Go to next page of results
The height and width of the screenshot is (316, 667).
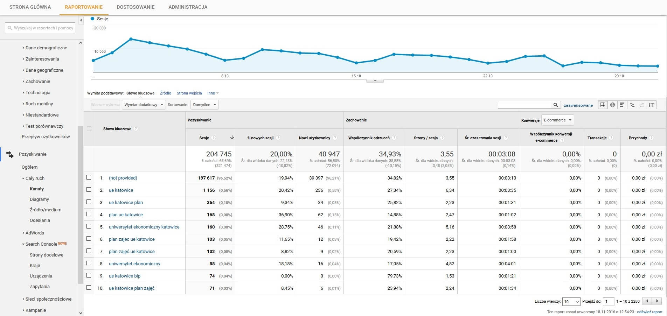(x=657, y=301)
